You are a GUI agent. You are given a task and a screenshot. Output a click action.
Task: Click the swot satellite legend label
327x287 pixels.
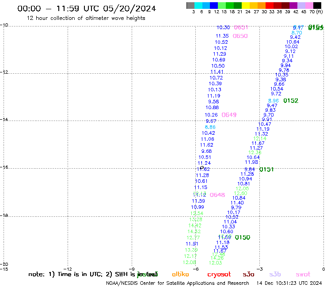[x=303, y=274]
